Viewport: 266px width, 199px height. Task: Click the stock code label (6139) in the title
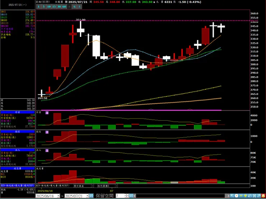[x=45, y=2]
